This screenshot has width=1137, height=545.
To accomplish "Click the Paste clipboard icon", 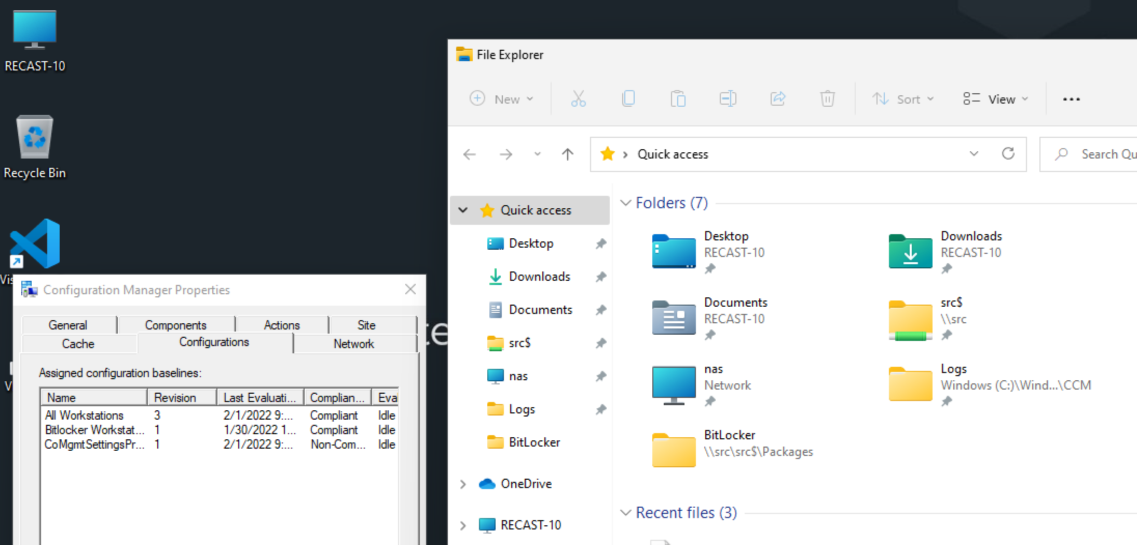I will (x=678, y=98).
